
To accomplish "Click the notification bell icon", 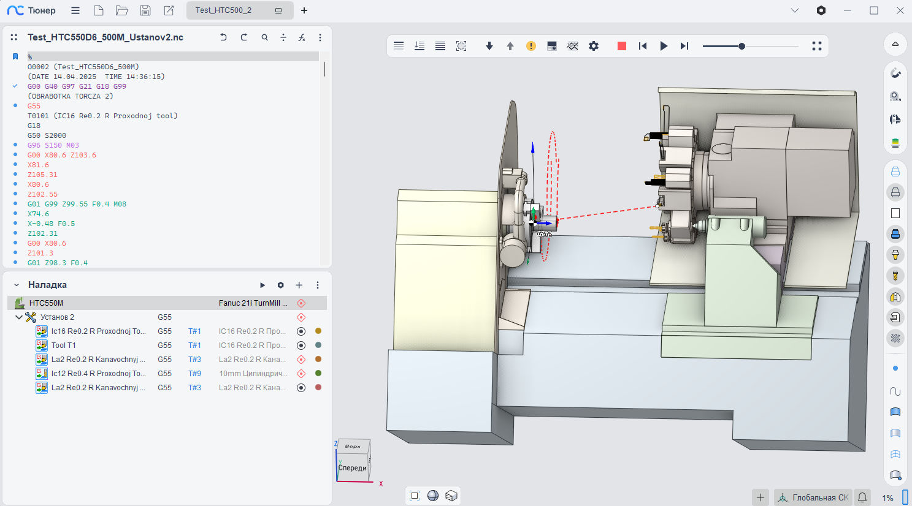I will (862, 497).
